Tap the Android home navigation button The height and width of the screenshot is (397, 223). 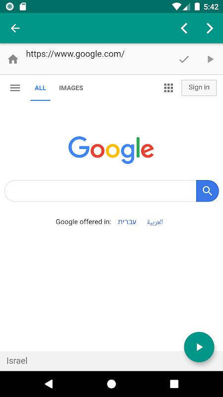click(x=111, y=384)
